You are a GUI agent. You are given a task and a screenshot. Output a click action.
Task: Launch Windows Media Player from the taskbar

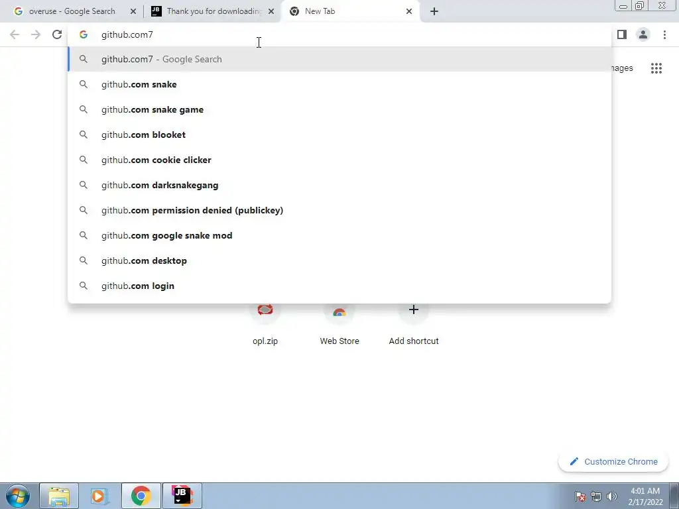99,496
